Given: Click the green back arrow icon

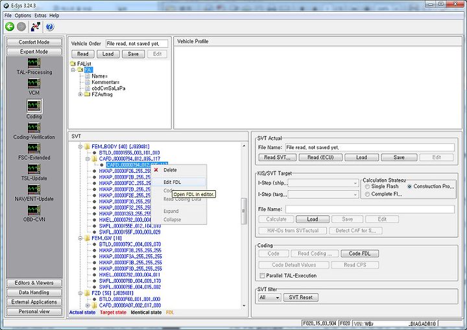Looking at the screenshot, I should tap(10, 27).
